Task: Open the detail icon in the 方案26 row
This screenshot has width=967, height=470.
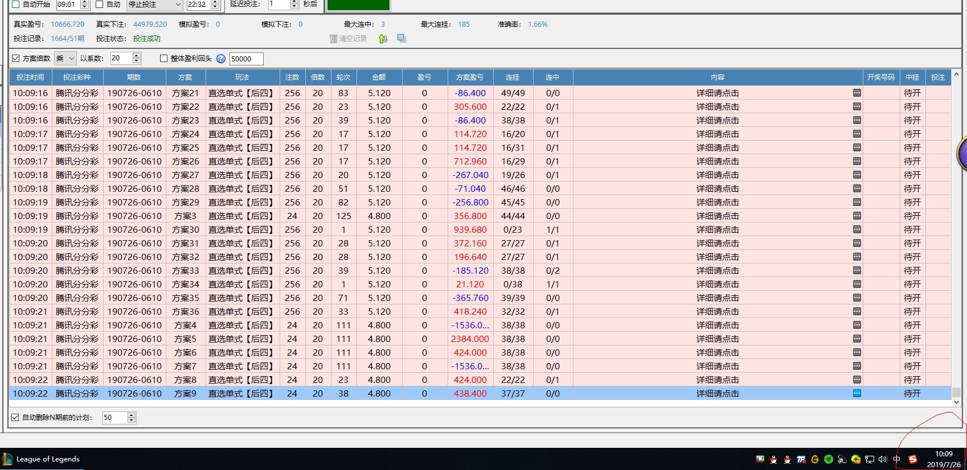Action: (x=857, y=161)
